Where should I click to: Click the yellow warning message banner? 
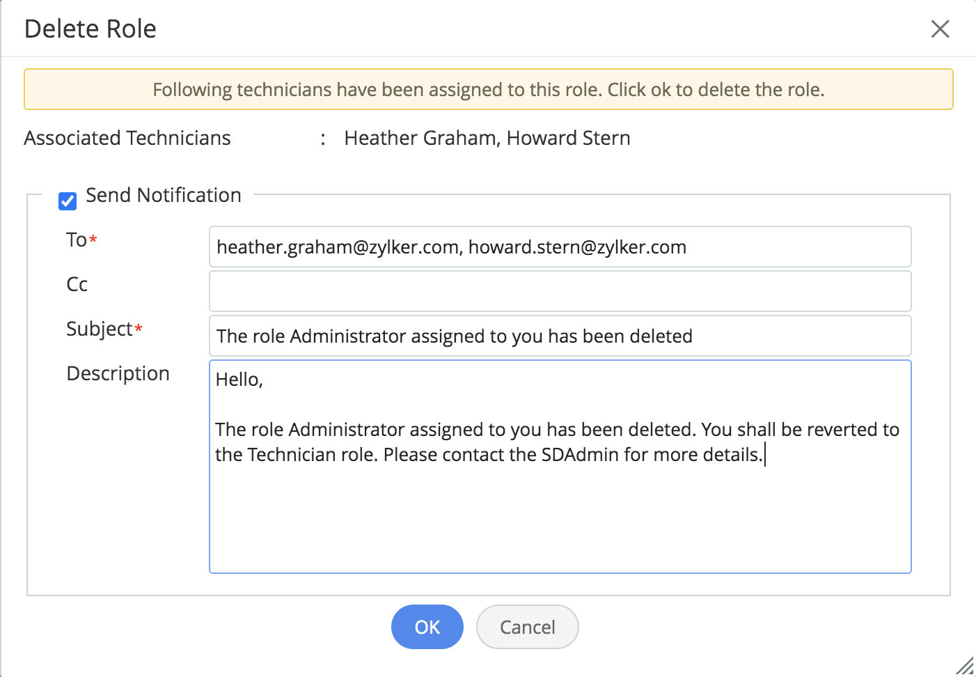pyautogui.click(x=488, y=89)
